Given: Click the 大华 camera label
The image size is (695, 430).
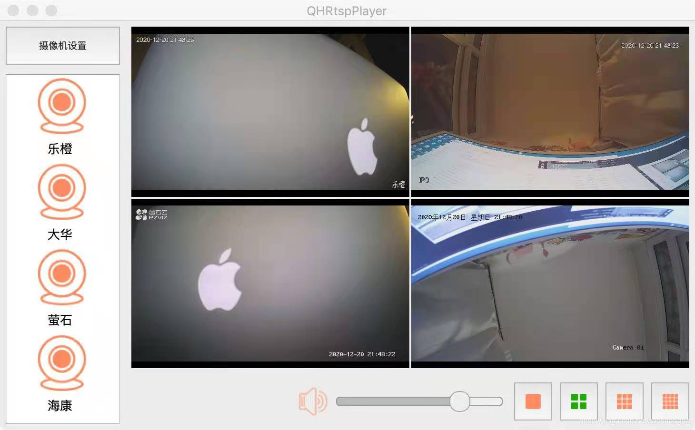Looking at the screenshot, I should pyautogui.click(x=60, y=235).
